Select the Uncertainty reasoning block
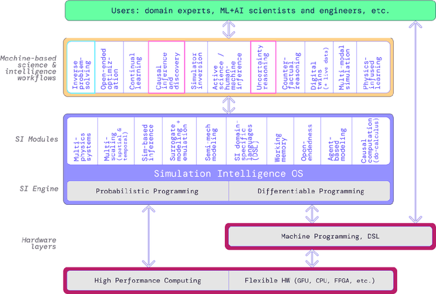 [263, 67]
